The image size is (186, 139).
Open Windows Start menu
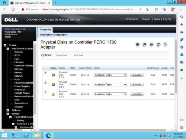(x=4, y=136)
